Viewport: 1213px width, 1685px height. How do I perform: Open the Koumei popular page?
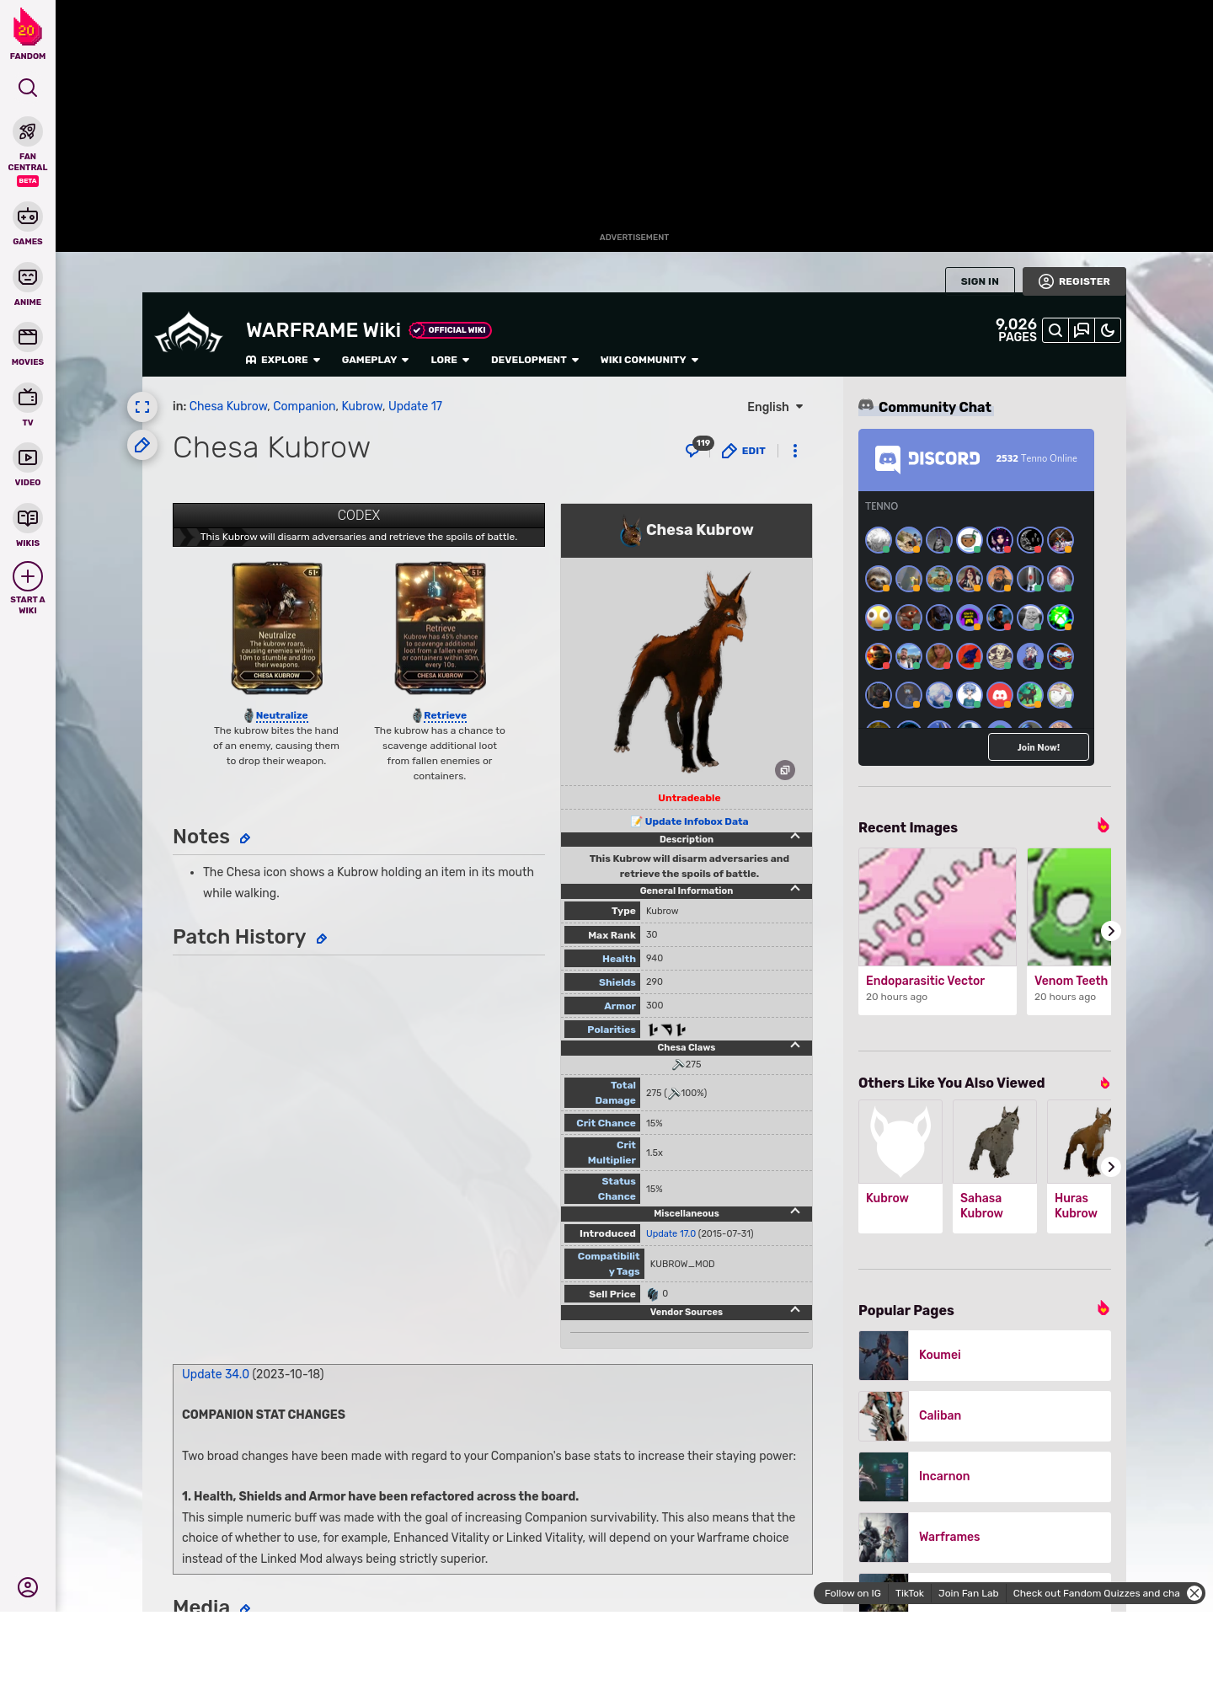tap(985, 1356)
